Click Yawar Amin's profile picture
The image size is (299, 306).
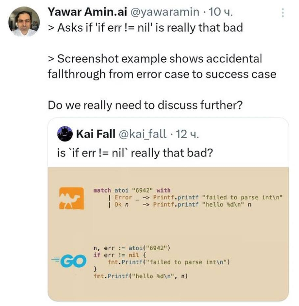(24, 21)
